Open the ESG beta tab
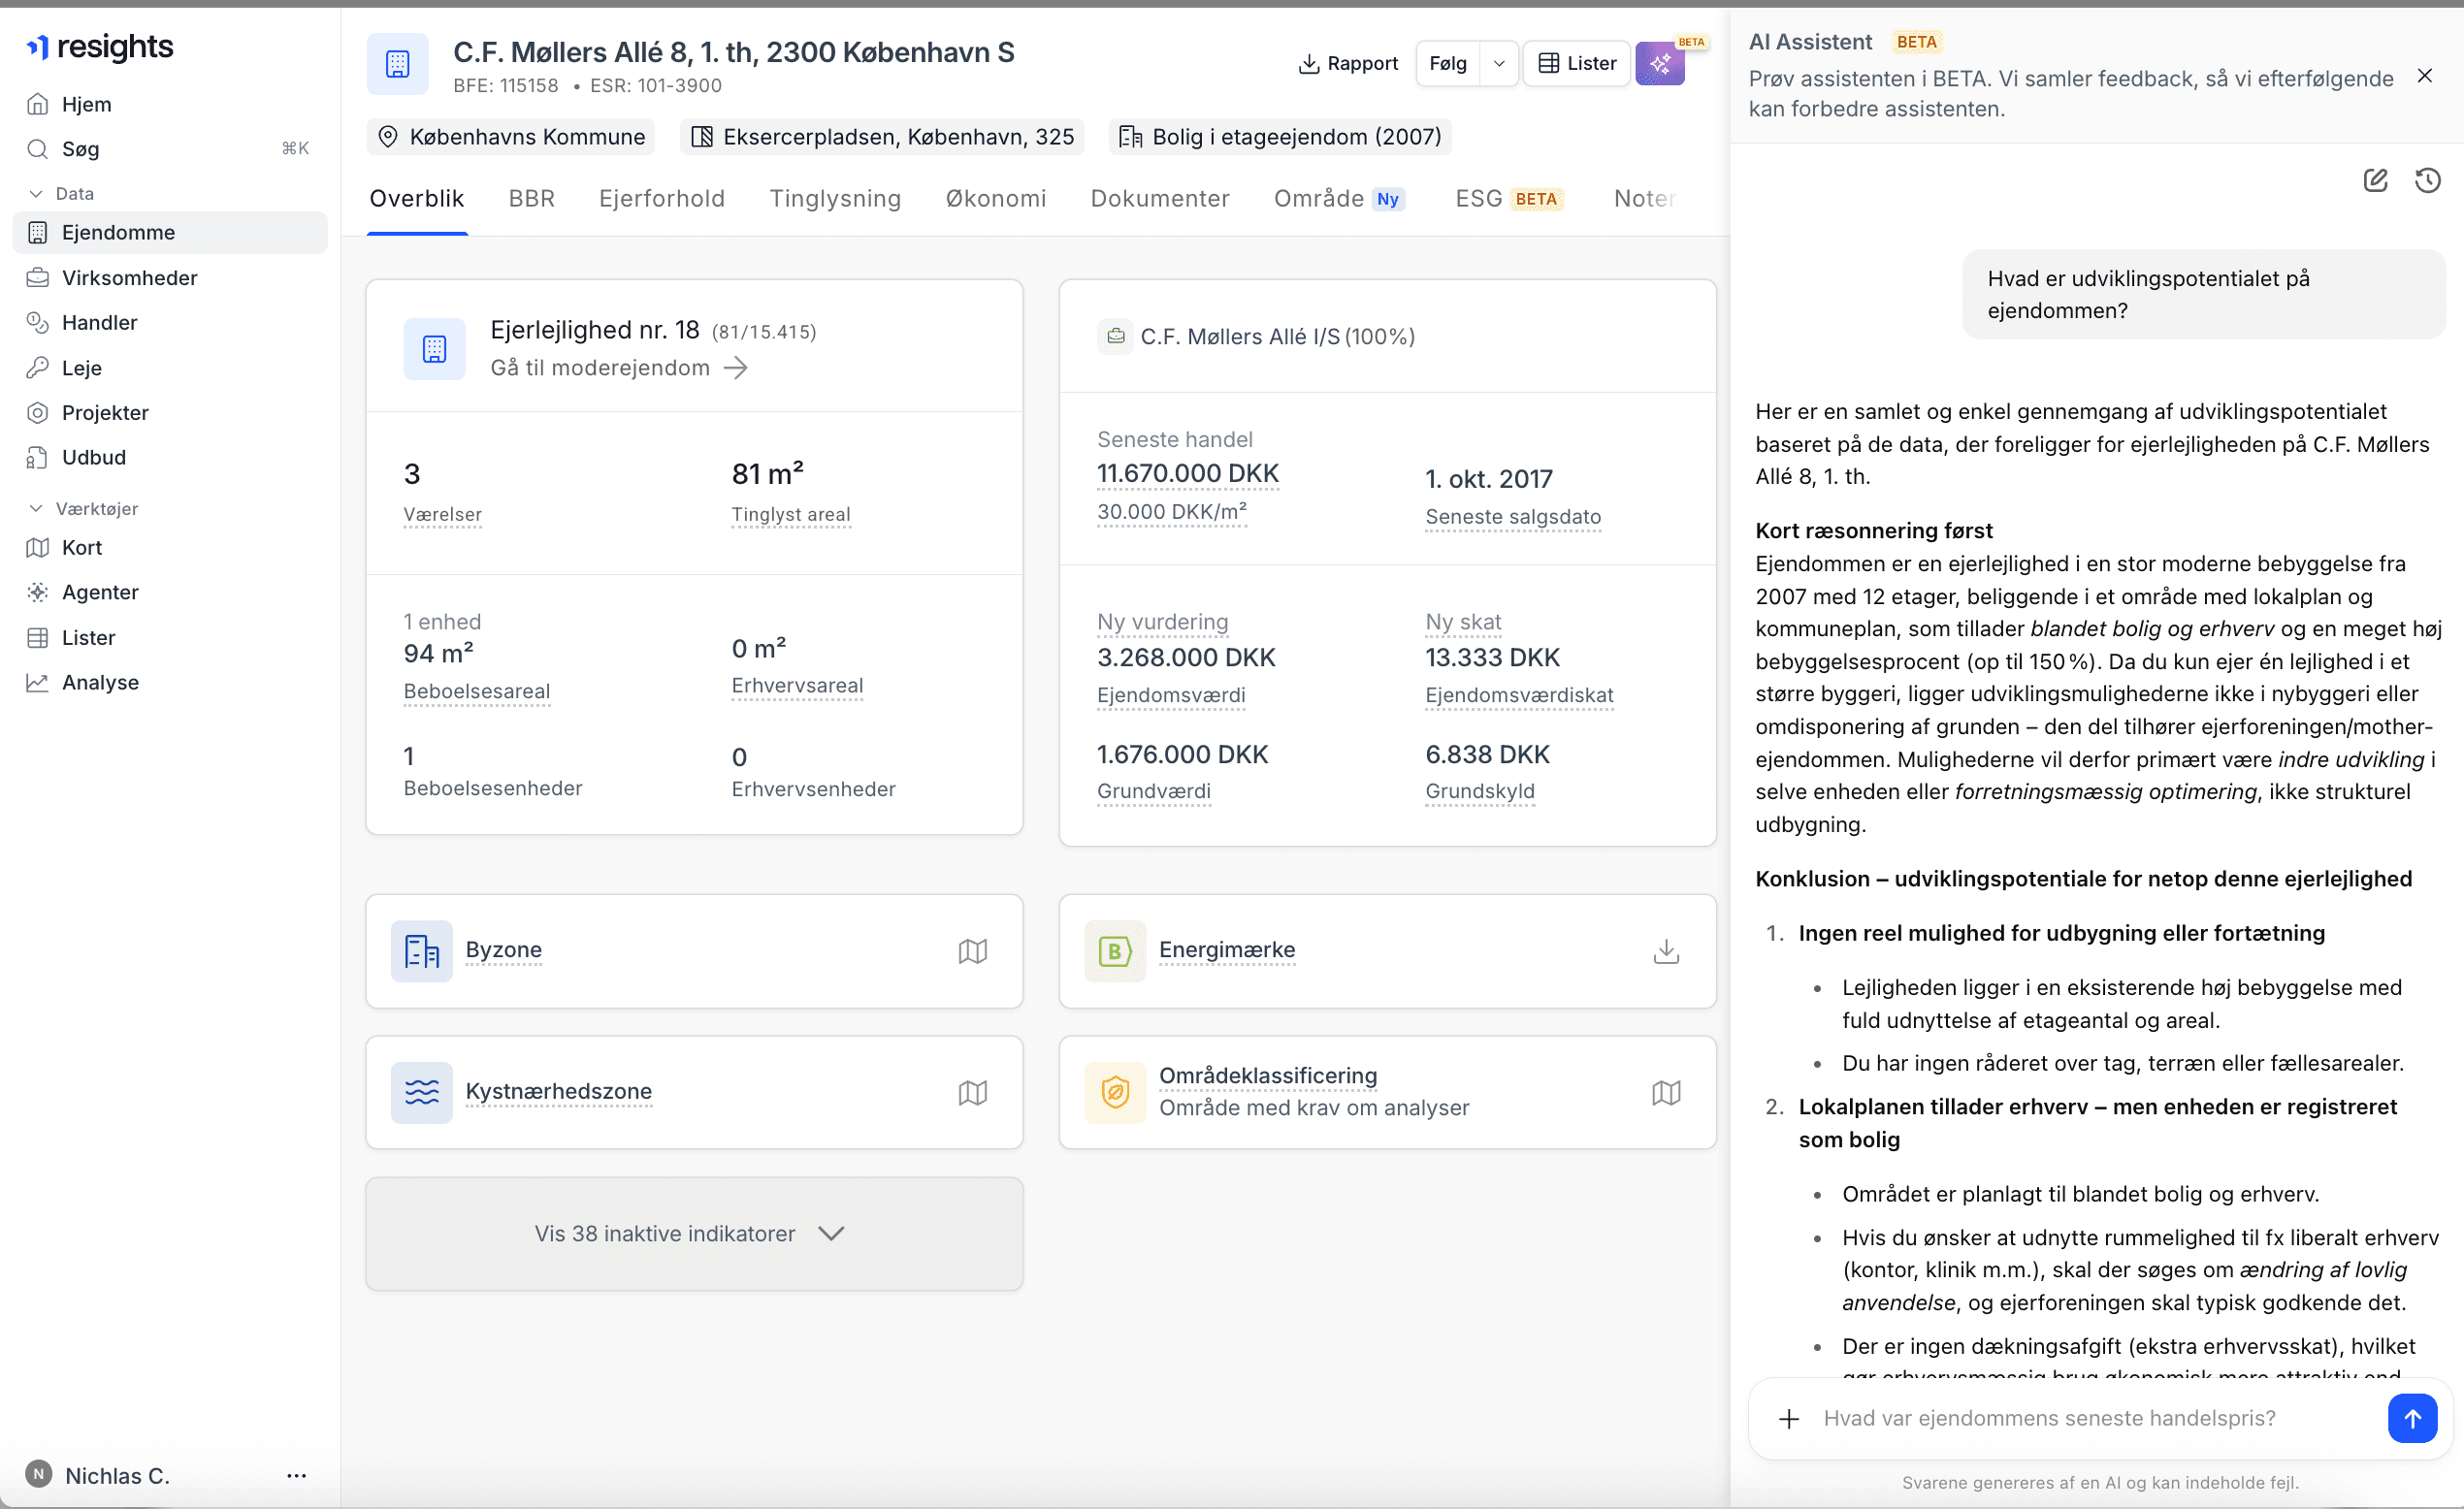Viewport: 2464px width, 1509px height. pos(1508,198)
